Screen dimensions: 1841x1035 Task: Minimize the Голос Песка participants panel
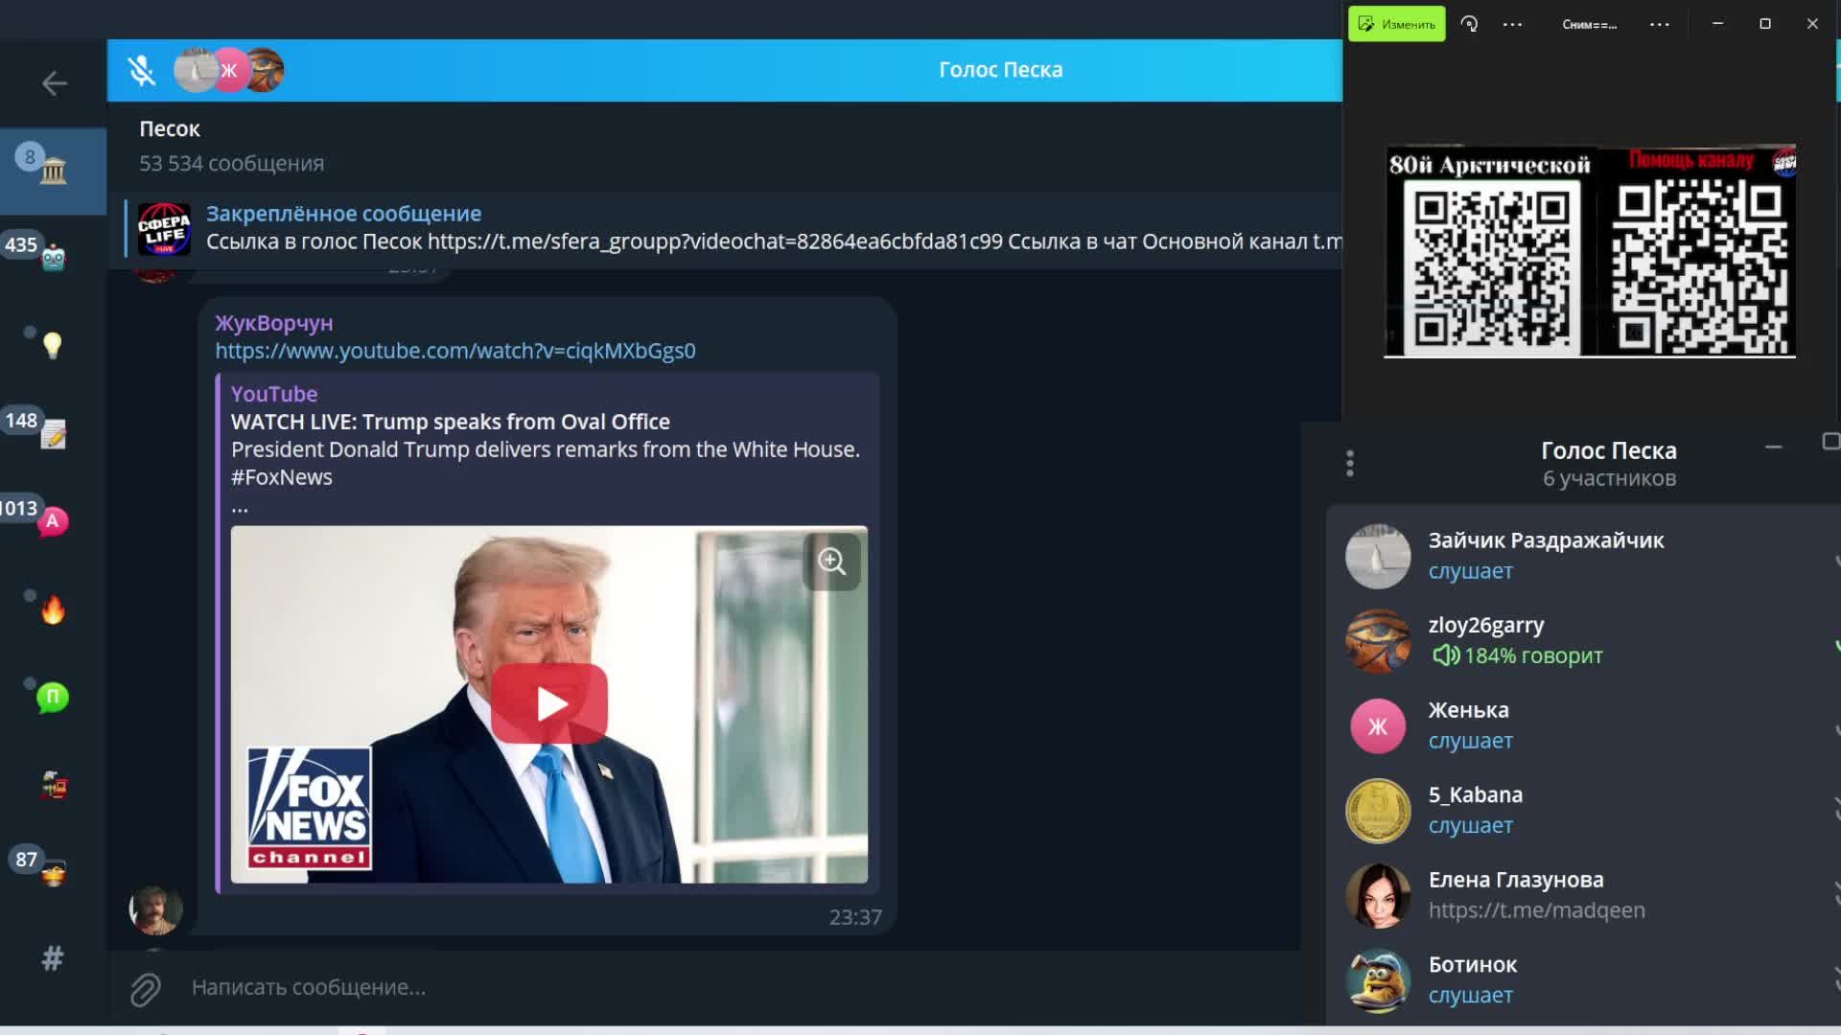click(1774, 447)
